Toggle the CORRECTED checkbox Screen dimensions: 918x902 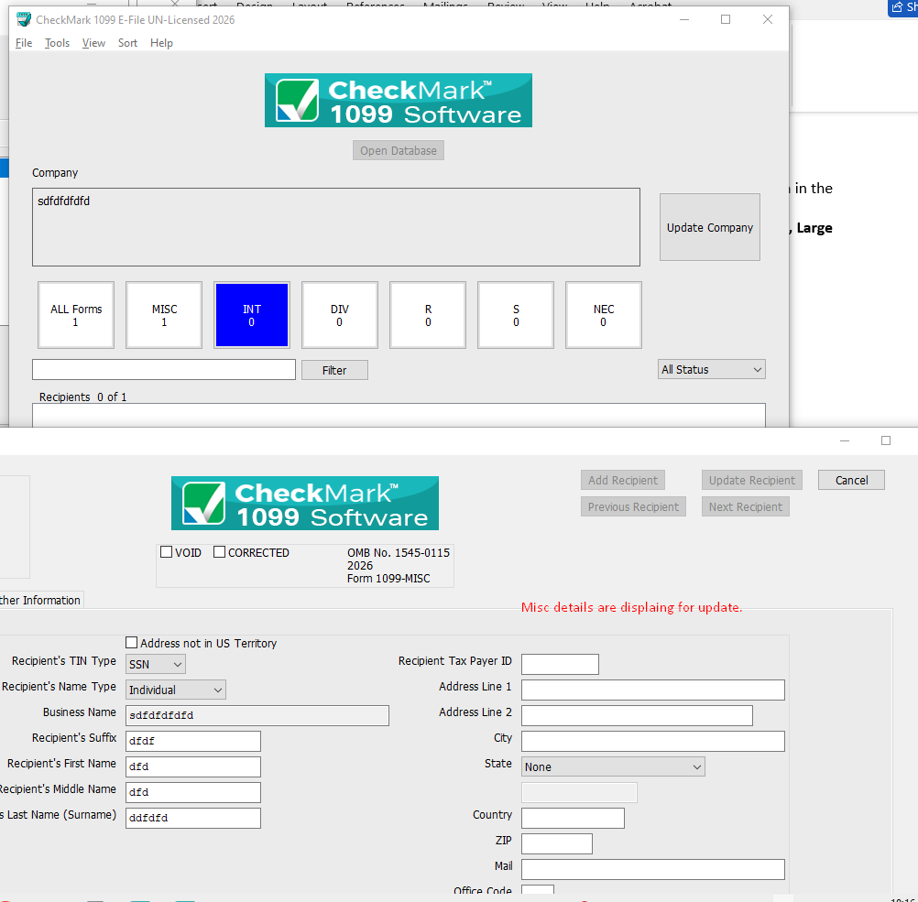pos(219,552)
